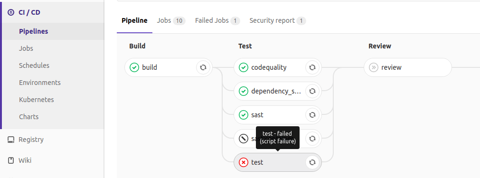480x178 pixels.
Task: Open Kubernetes in the sidebar
Action: coord(37,100)
